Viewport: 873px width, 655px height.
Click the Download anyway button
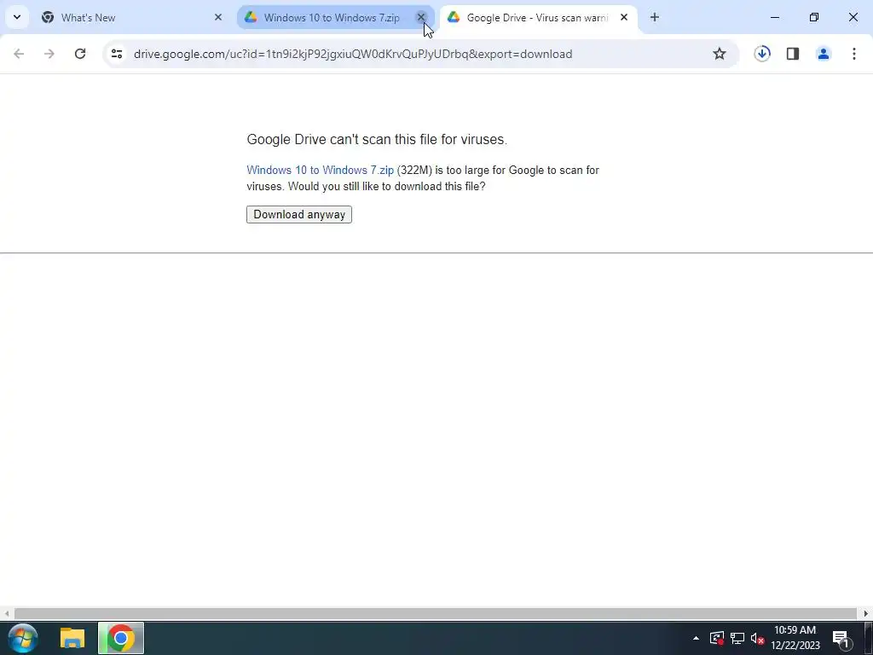(x=299, y=214)
